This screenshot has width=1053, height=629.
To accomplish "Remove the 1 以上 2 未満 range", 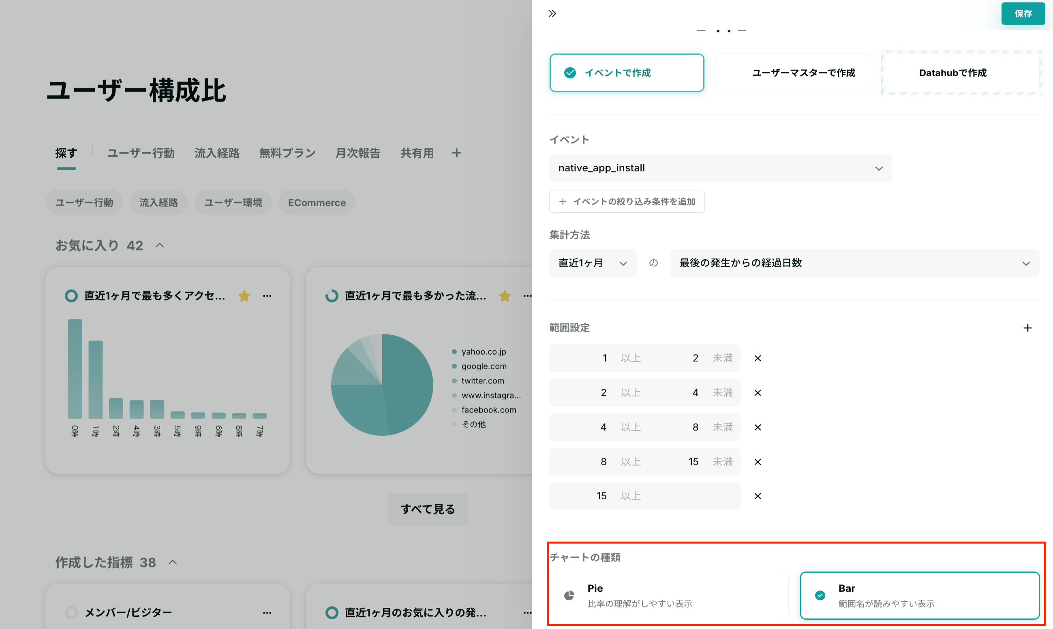I will [x=757, y=358].
